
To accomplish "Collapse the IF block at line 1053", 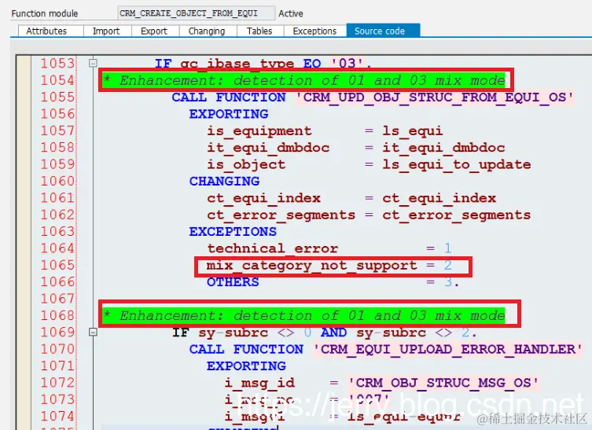I will [94, 63].
